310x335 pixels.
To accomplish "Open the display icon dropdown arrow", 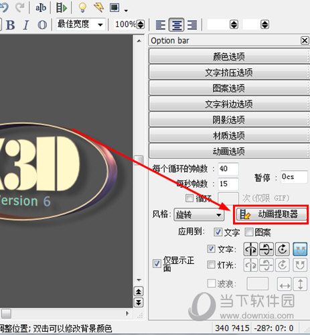I will click(x=126, y=10).
